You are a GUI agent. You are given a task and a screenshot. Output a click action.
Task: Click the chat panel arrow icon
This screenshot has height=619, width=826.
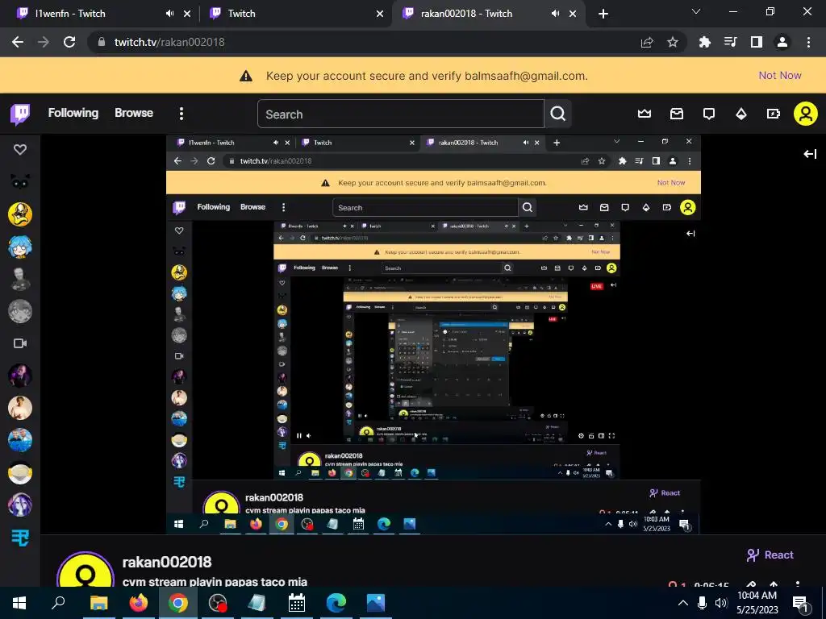click(x=810, y=154)
